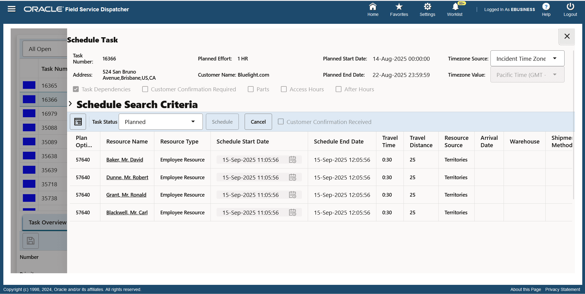Expand the Schedule Search Criteria section
Screen dimensions: 585x294
click(70, 104)
